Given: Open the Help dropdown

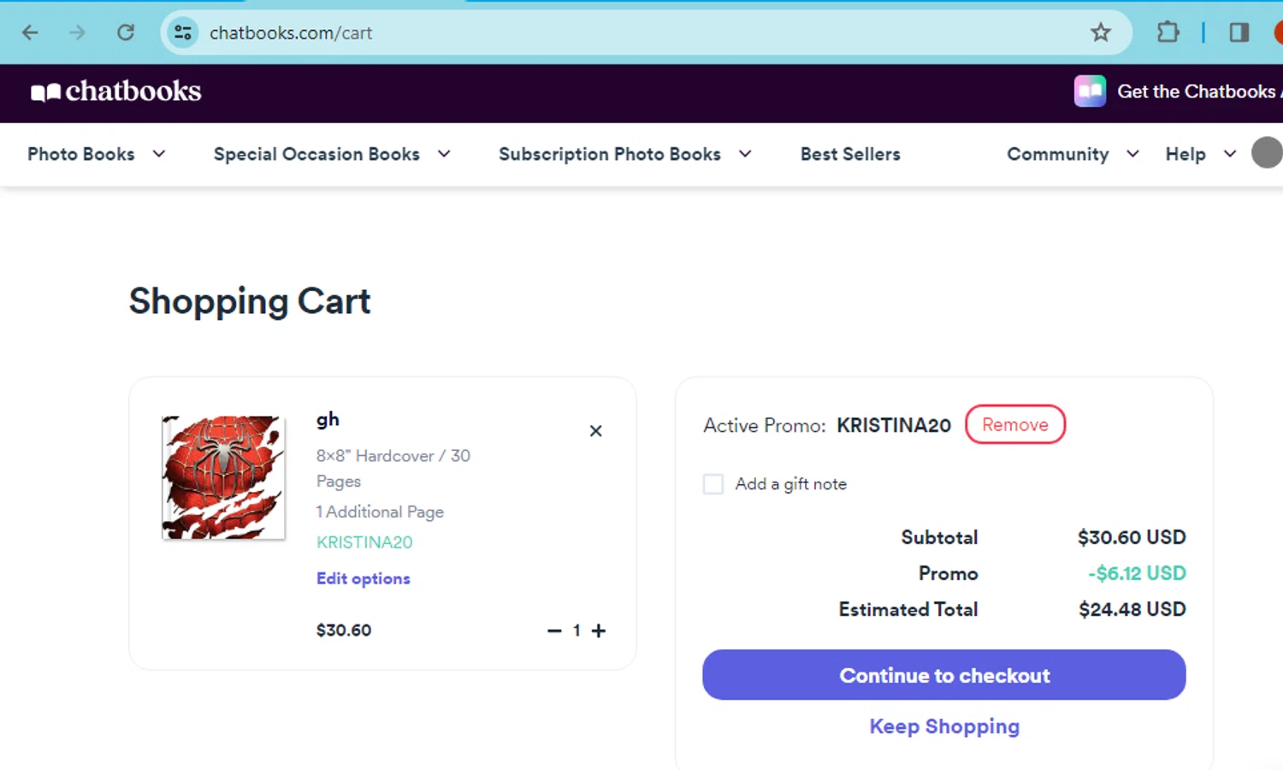Looking at the screenshot, I should click(x=1201, y=154).
